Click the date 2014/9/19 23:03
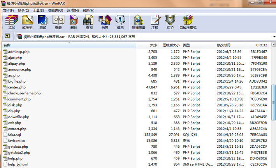This screenshot has width=276, height=168. pyautogui.click(x=230, y=135)
